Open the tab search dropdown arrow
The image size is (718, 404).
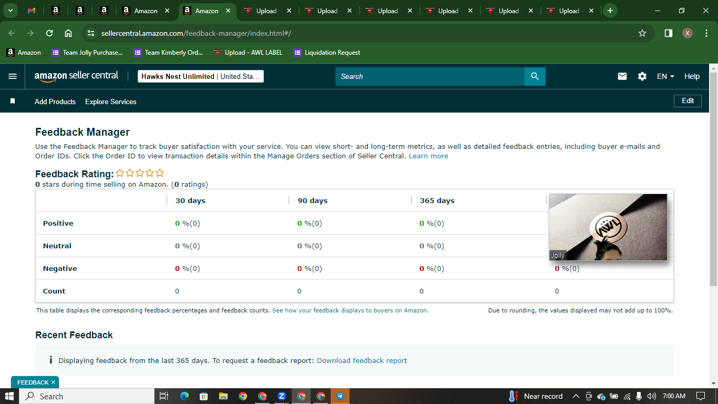[x=10, y=11]
